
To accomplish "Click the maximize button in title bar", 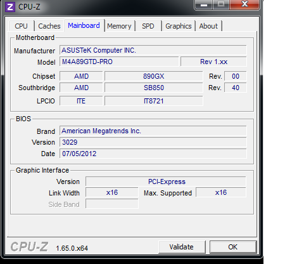I will tap(221, 4).
